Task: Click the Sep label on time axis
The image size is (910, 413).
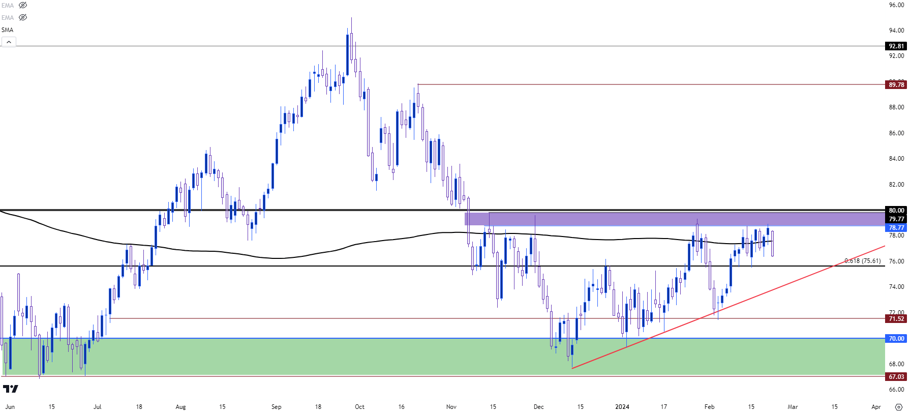Action: tap(277, 407)
